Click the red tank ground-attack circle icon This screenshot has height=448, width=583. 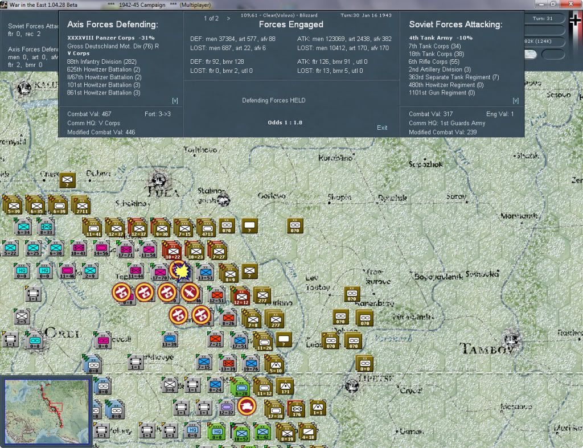[x=247, y=406]
